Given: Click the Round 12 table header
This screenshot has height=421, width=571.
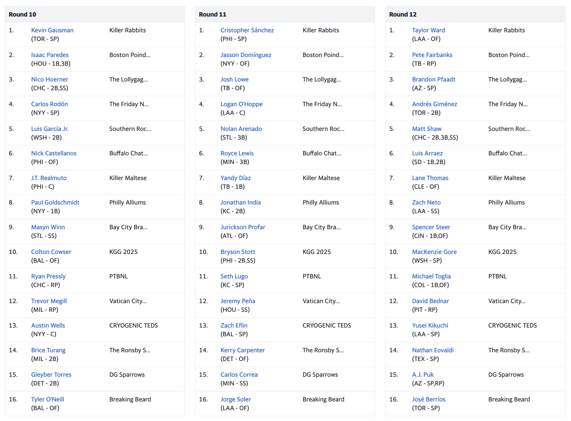Looking at the screenshot, I should 475,14.
